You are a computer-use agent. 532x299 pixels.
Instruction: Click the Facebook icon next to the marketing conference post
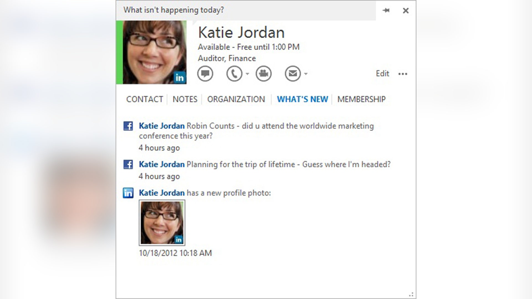tap(129, 126)
